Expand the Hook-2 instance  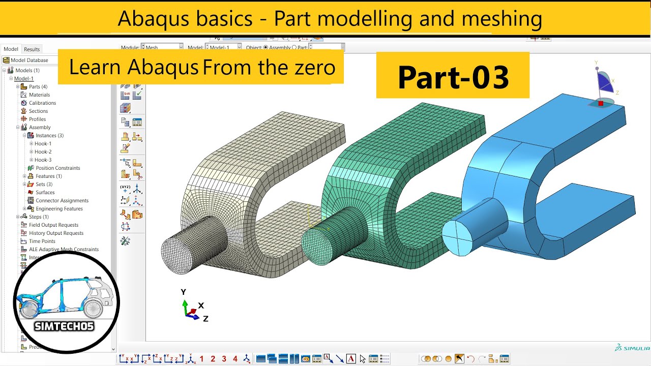tap(31, 151)
